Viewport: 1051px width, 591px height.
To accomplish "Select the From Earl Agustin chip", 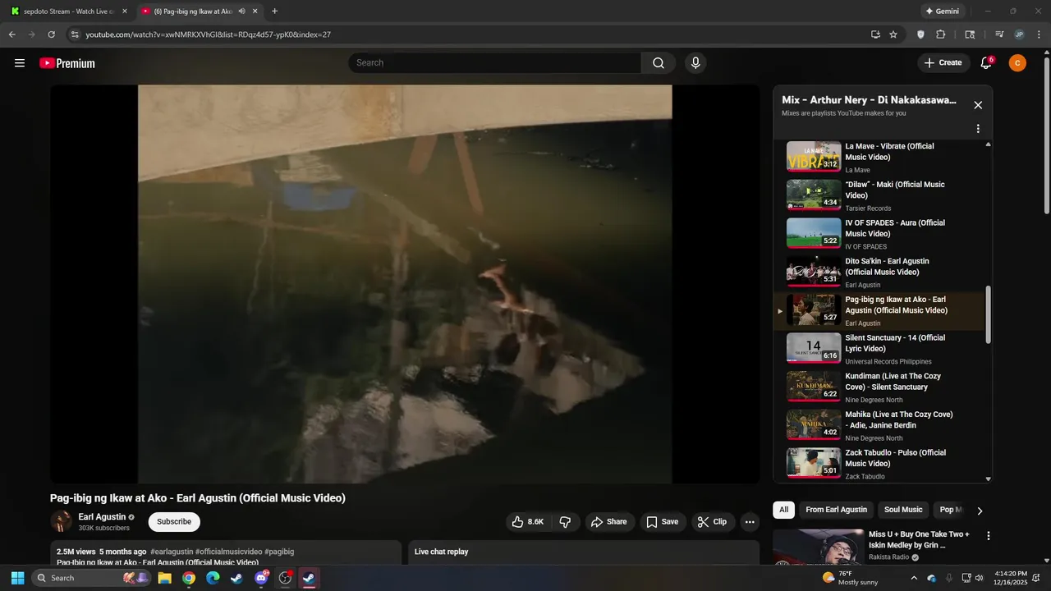I will 836,510.
